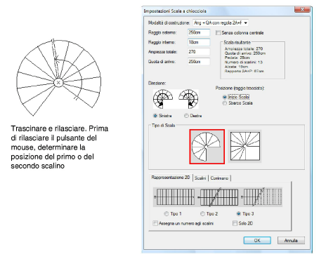This screenshot has height=259, width=326.
Task: Switch to the Rappresentazione 2D tab
Action: [171, 178]
